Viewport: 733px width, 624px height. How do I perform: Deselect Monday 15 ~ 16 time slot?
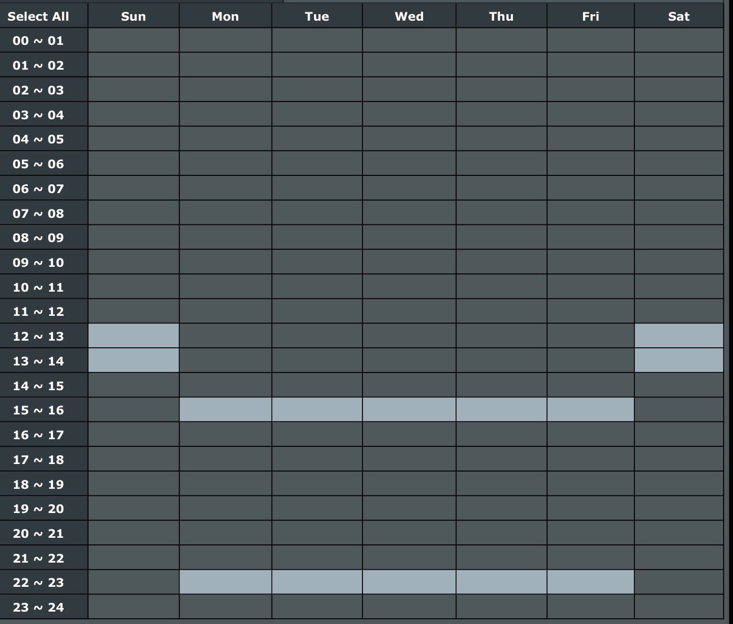(x=225, y=410)
